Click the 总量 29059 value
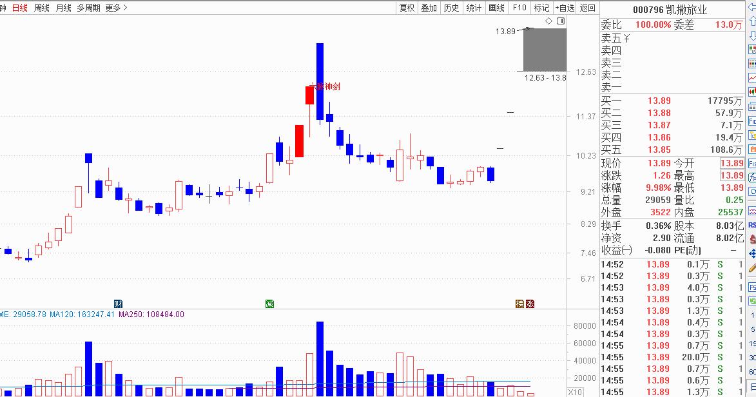The image size is (756, 397). click(x=657, y=200)
